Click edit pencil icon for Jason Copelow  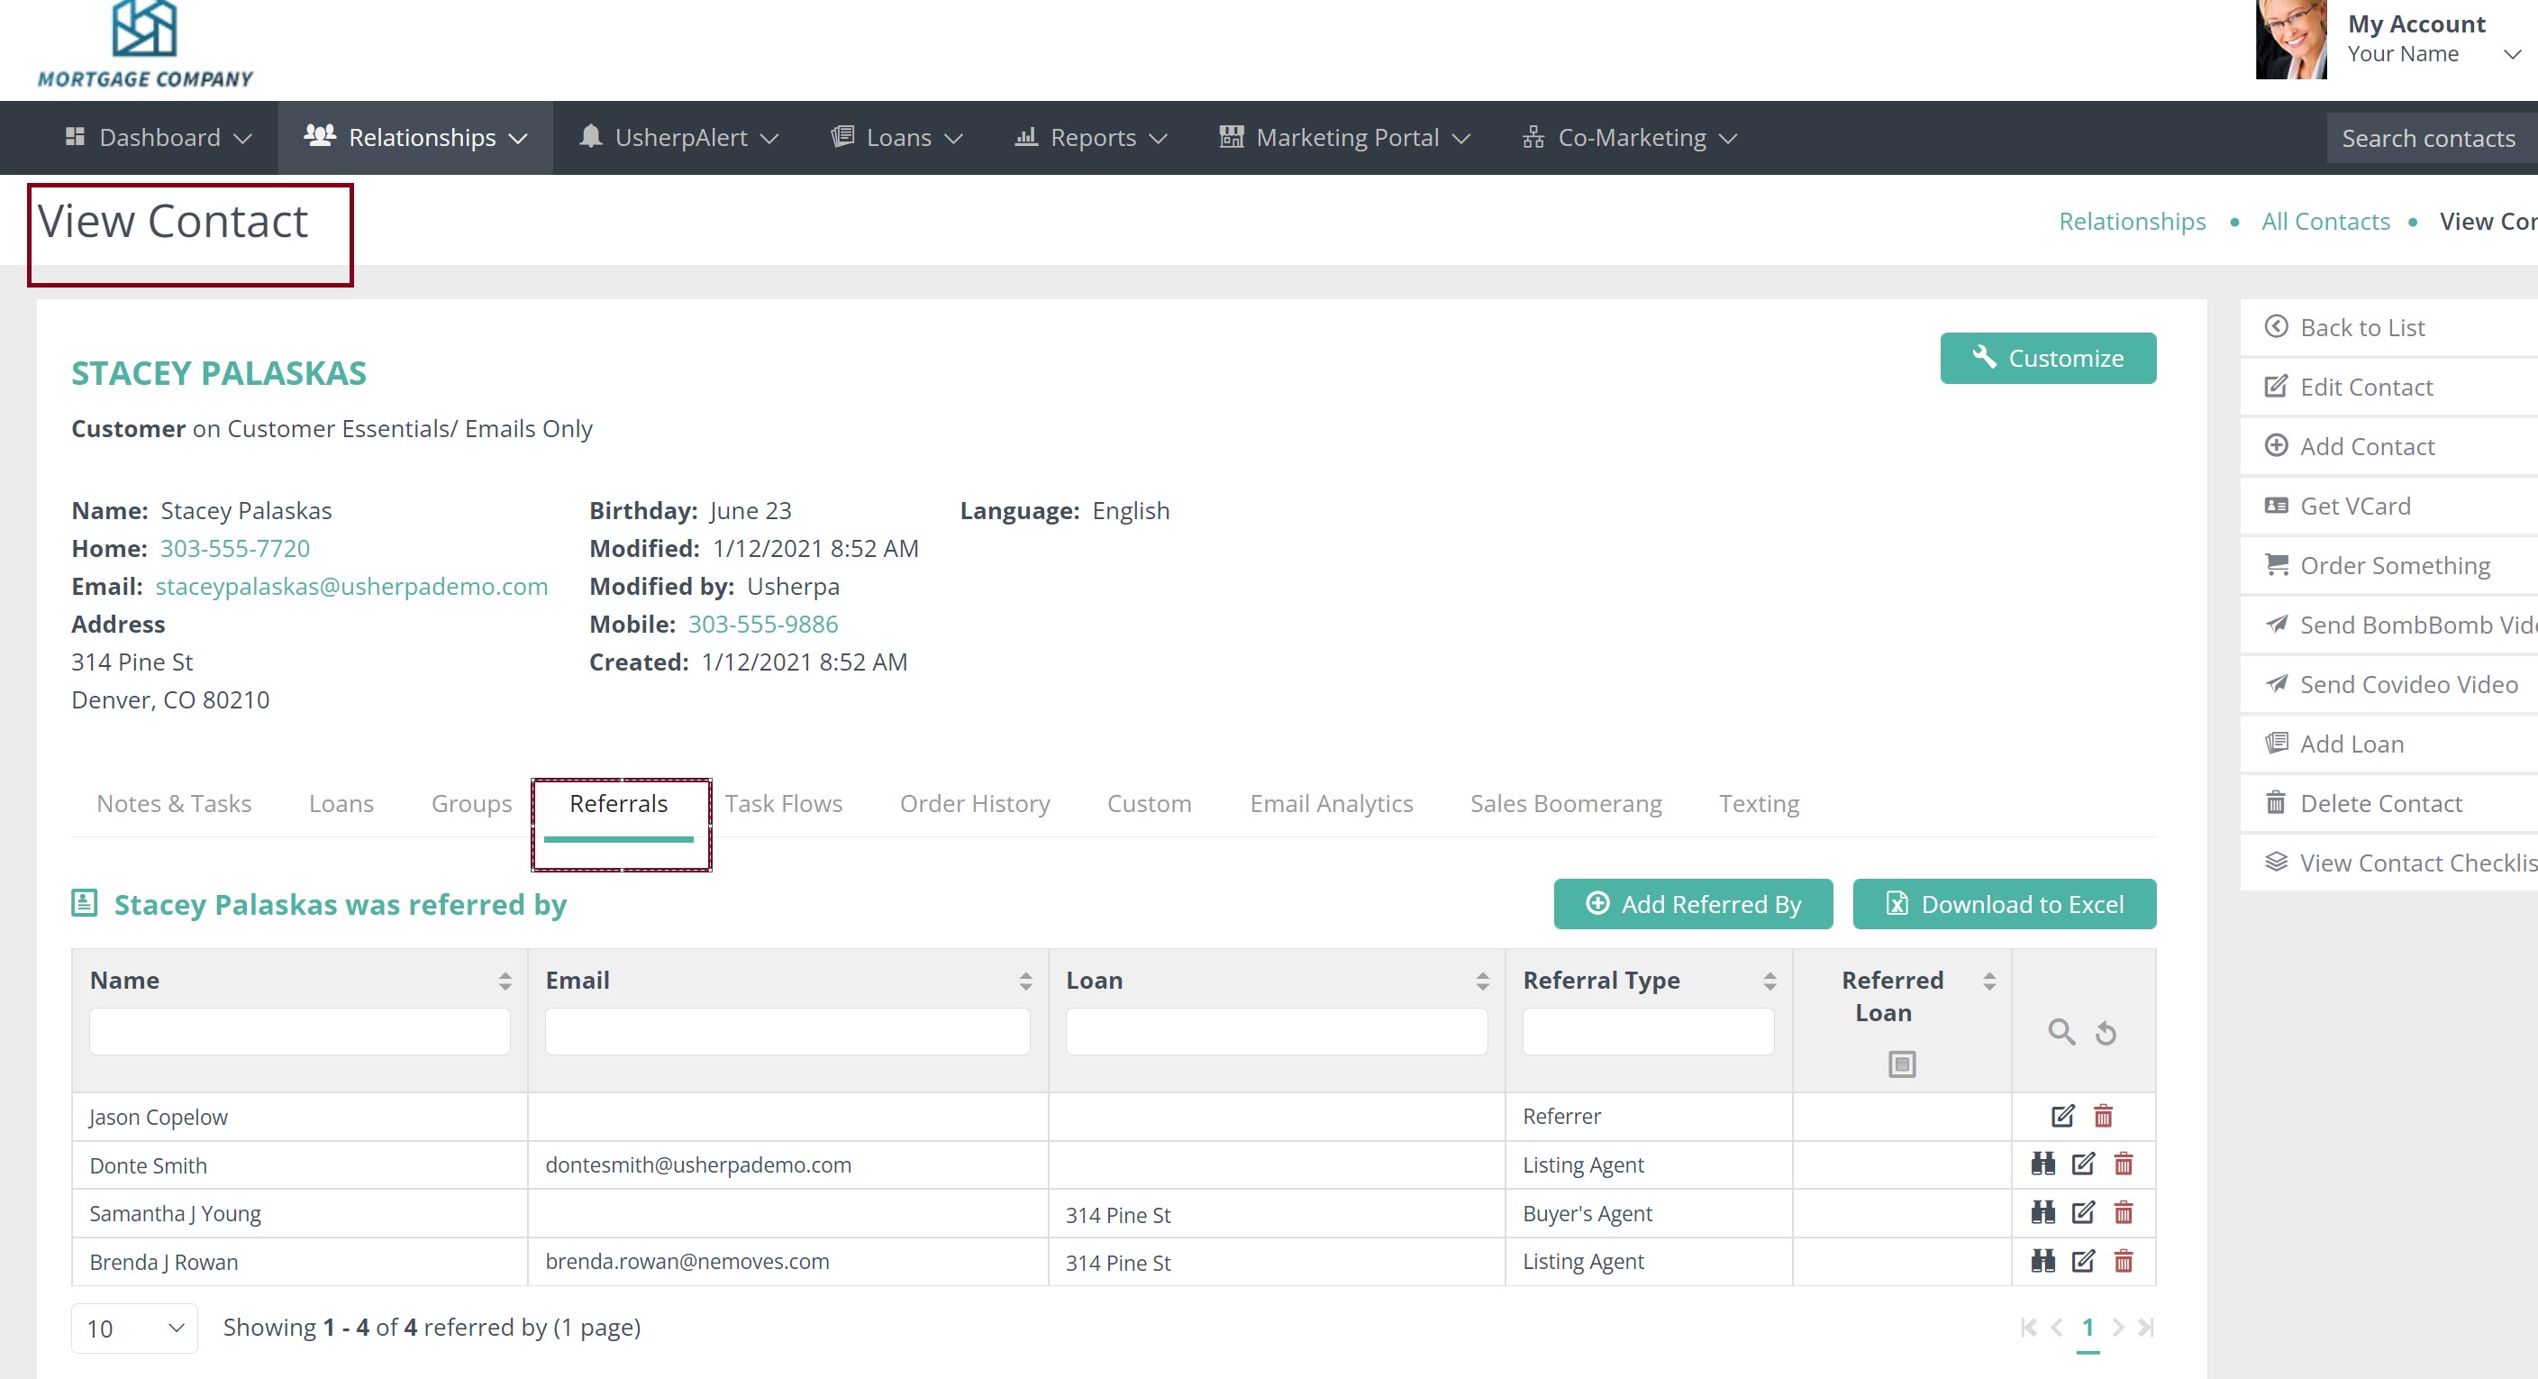click(2062, 1116)
